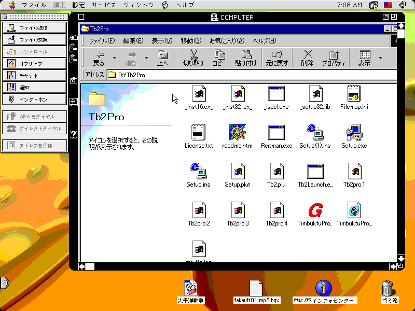Image resolution: width=415 pixels, height=311 pixels.
Task: Select the License.txt notepad icon
Action: [x=199, y=132]
